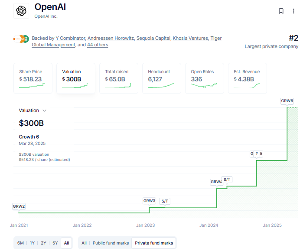Open the Khosla Ventures link
This screenshot has height=251, width=303.
[190, 38]
